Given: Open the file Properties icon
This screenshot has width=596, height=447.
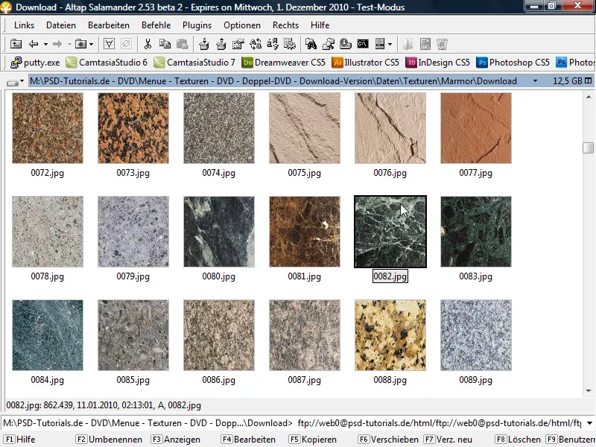Looking at the screenshot, I should coord(238,44).
